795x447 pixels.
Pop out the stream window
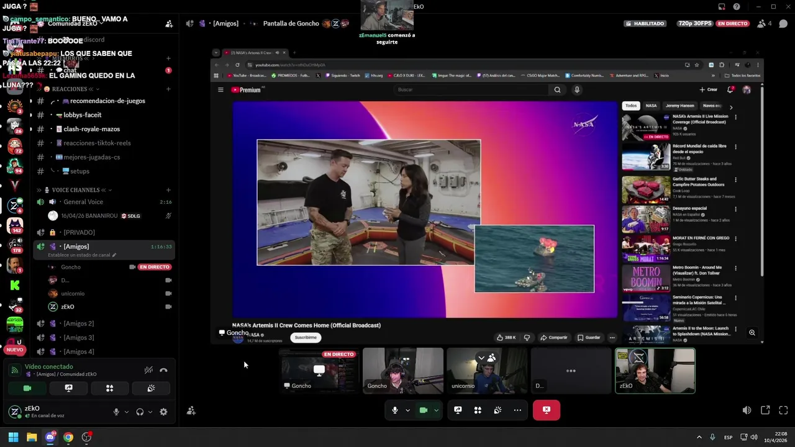coord(765,410)
